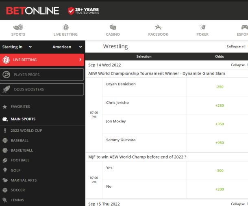This screenshot has width=248, height=206.
Task: Open ODDS BOOSTERS button
Action: (42, 89)
